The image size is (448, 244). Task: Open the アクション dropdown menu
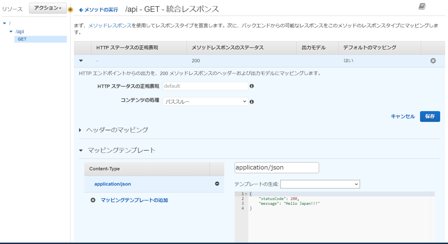tap(47, 8)
